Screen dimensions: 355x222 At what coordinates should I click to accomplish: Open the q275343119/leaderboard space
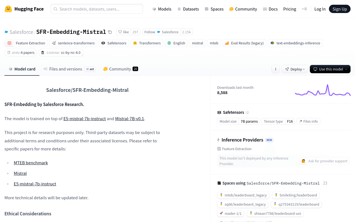(296, 204)
